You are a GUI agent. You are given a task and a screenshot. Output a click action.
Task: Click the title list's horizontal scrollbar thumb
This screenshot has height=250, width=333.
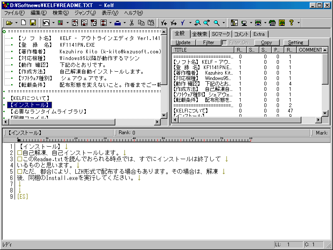pos(240,120)
